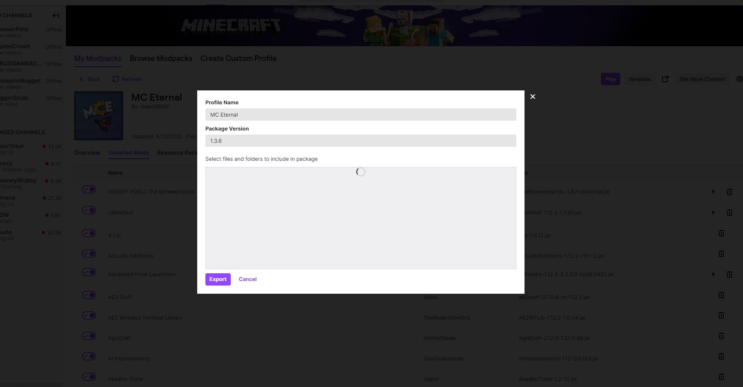Collapse the followed channels sidebar arrow
Screen dimensions: 743x387
coord(56,15)
